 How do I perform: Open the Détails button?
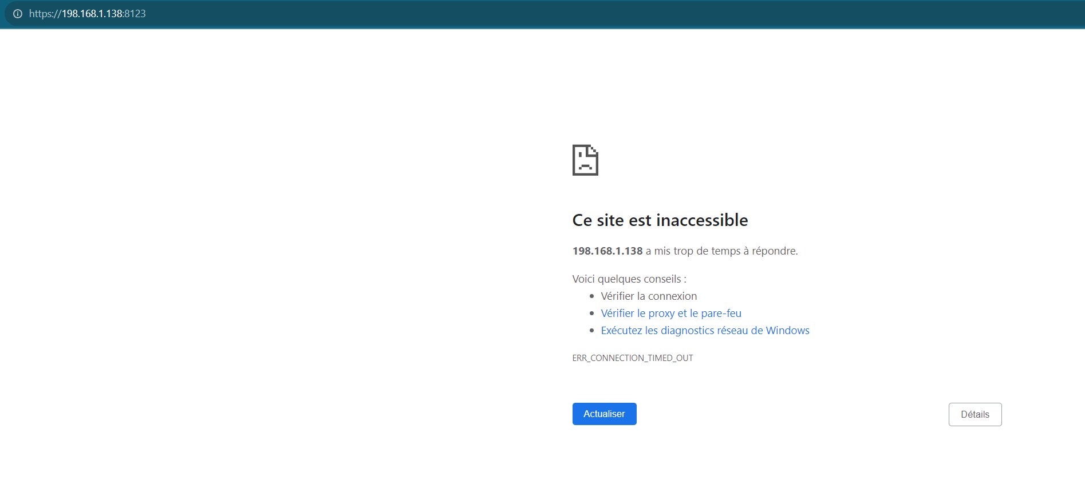[974, 414]
